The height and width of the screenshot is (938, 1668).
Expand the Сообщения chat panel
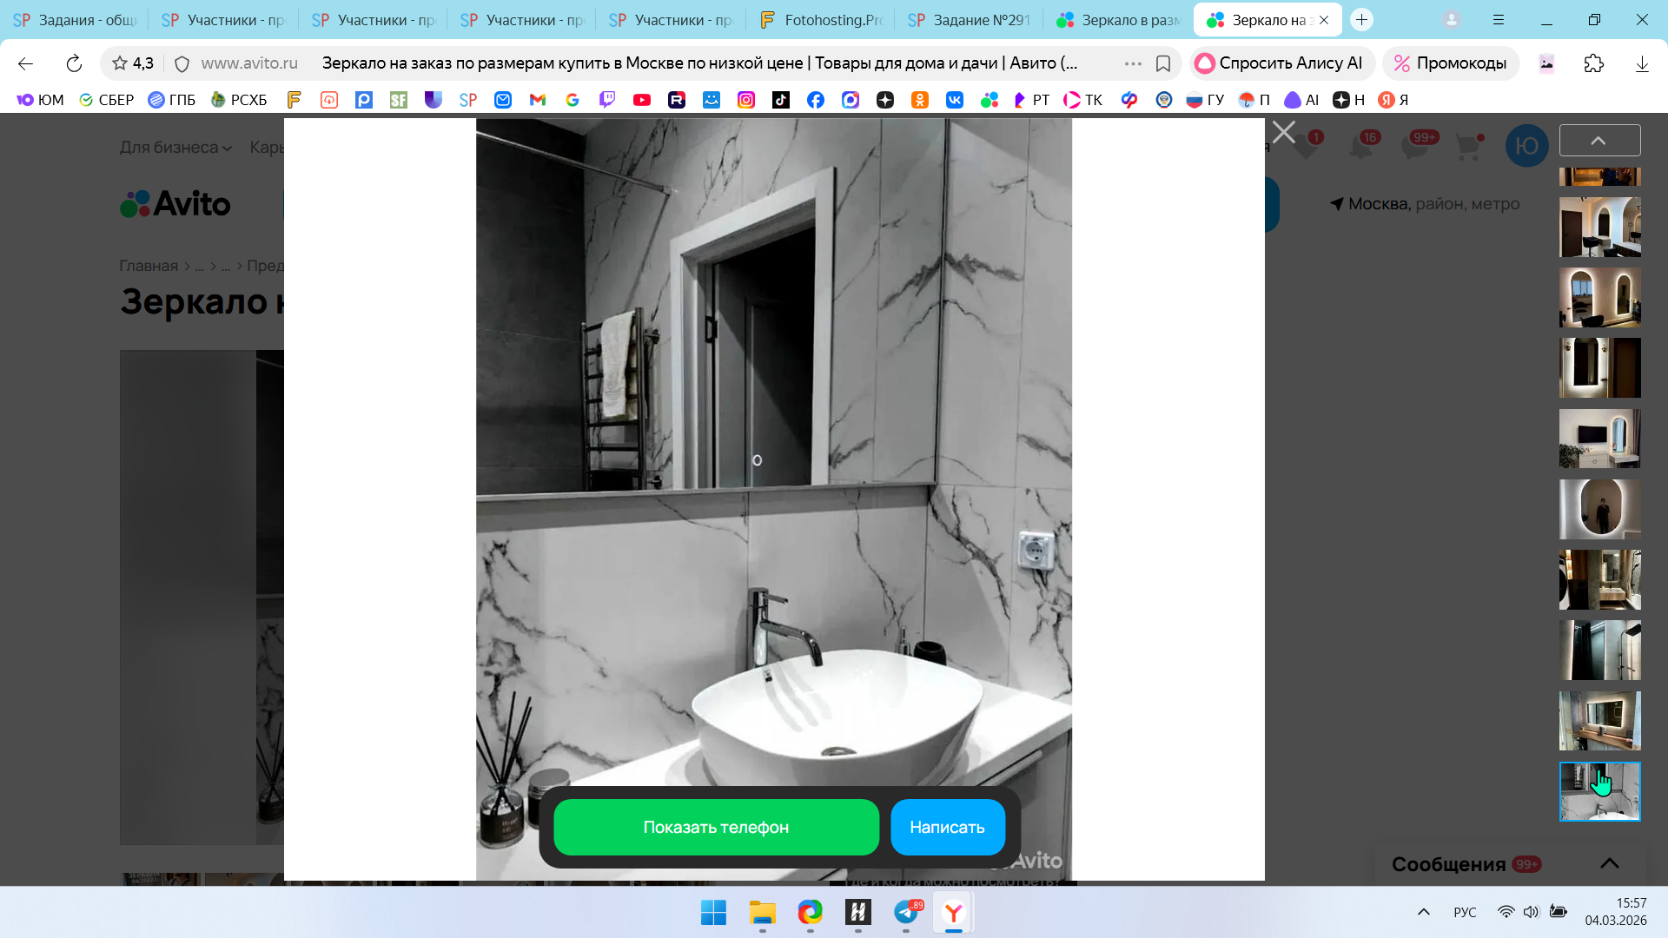1609,863
